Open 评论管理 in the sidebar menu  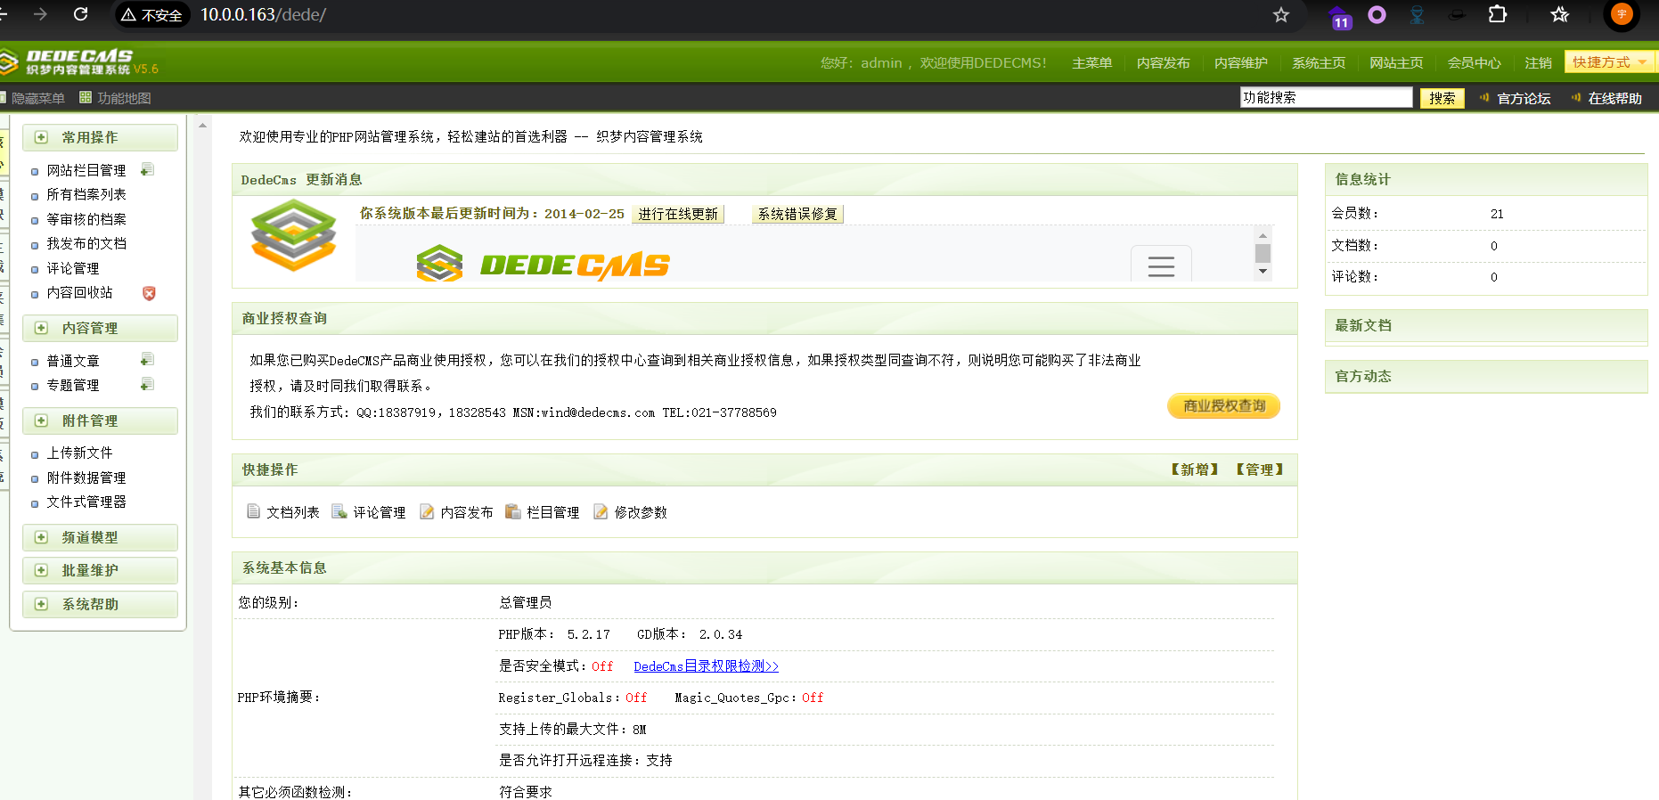[73, 268]
